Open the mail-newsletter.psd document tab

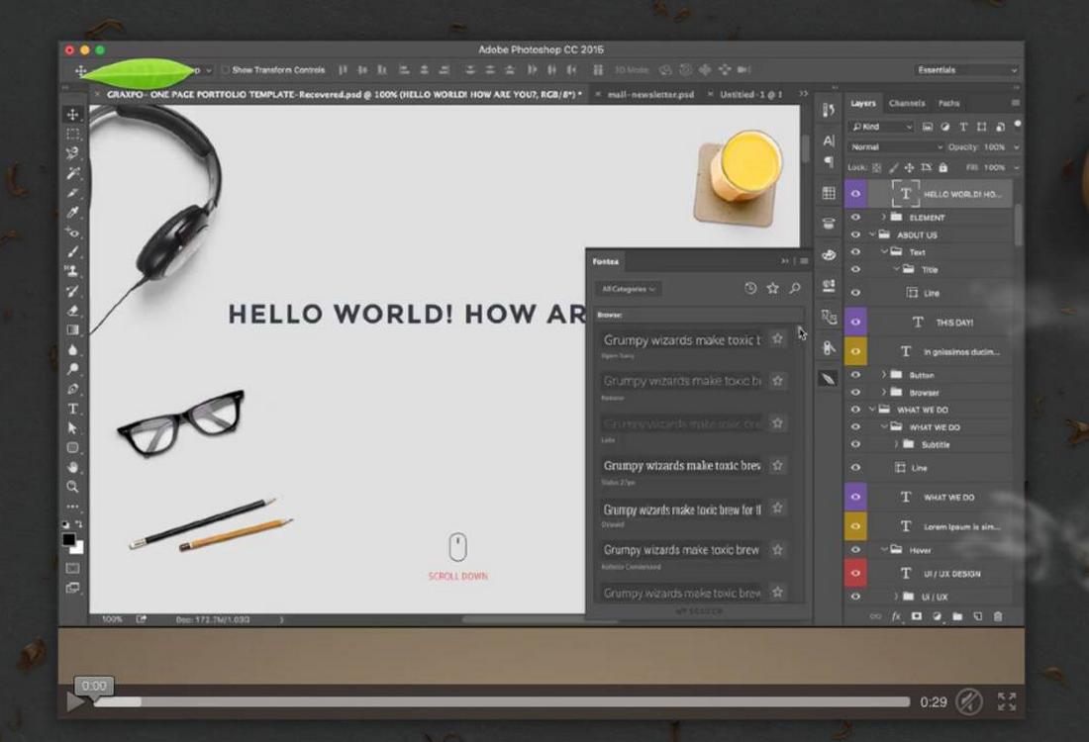(650, 94)
